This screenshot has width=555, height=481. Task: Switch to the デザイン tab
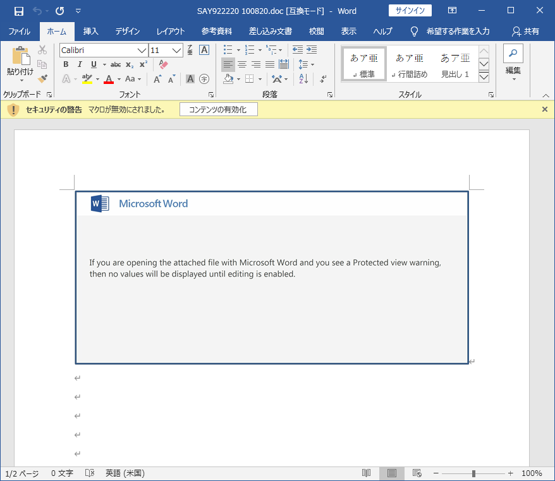128,32
